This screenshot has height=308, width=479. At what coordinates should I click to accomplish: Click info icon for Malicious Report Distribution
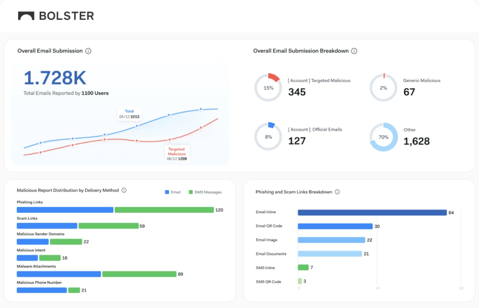124,190
